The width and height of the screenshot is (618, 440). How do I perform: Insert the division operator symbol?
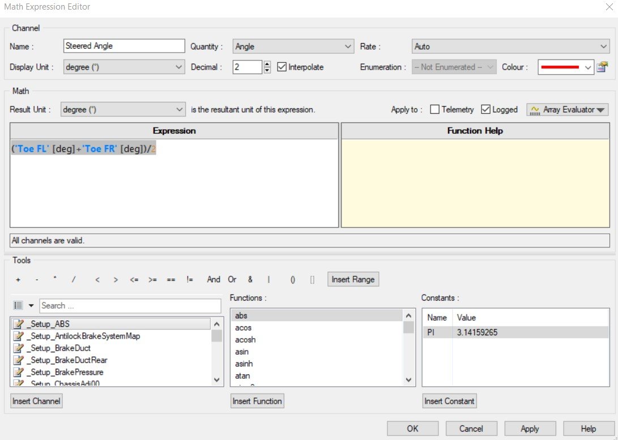pyautogui.click(x=73, y=280)
